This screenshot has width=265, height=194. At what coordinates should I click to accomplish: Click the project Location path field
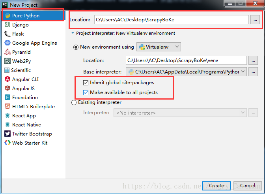[172, 20]
